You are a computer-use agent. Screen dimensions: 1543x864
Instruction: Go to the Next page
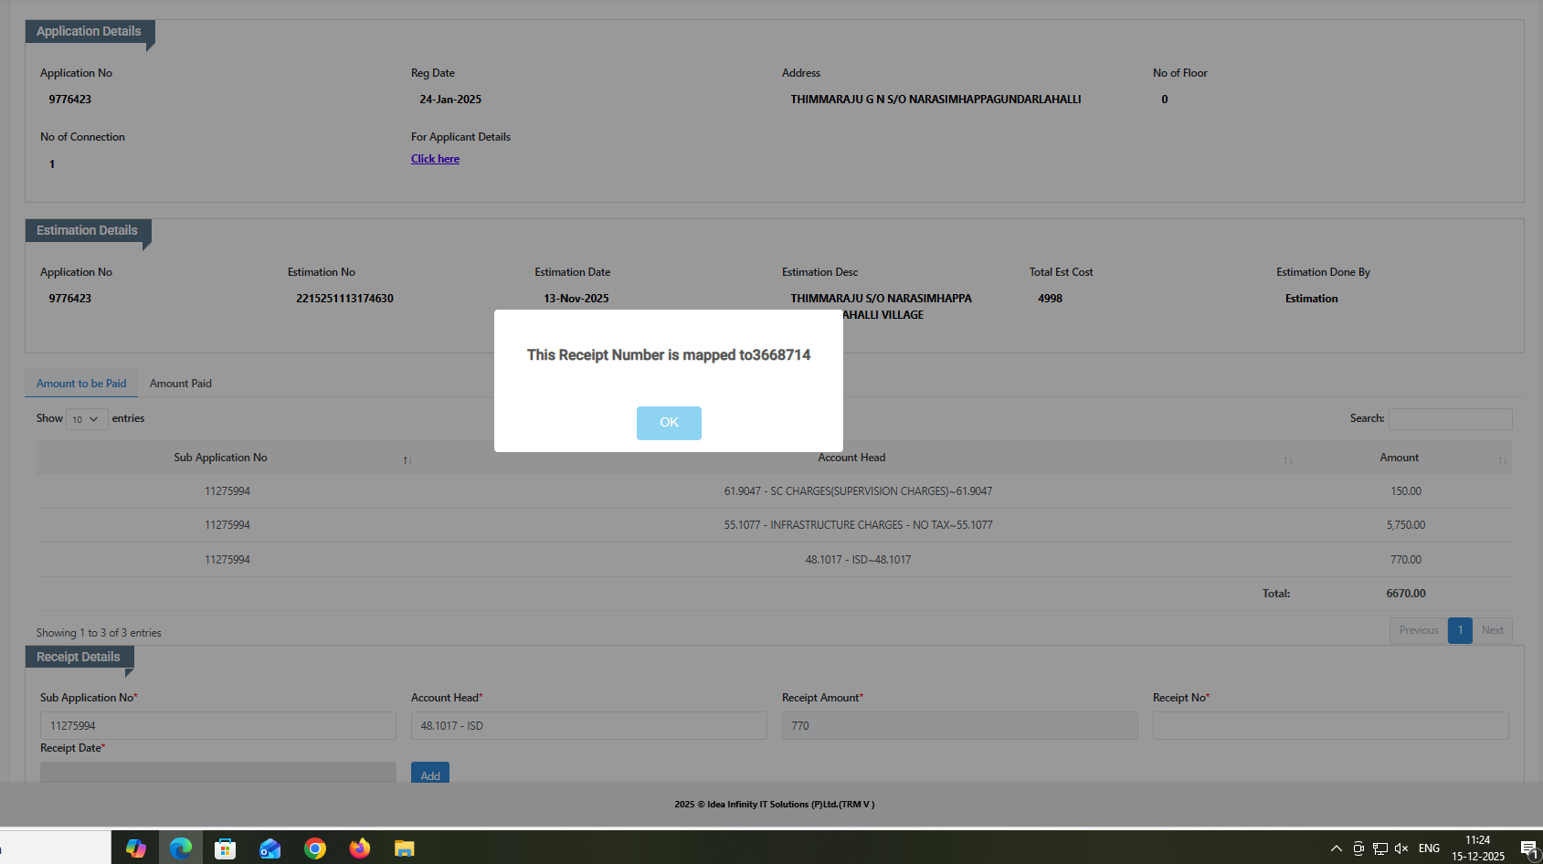click(x=1493, y=630)
